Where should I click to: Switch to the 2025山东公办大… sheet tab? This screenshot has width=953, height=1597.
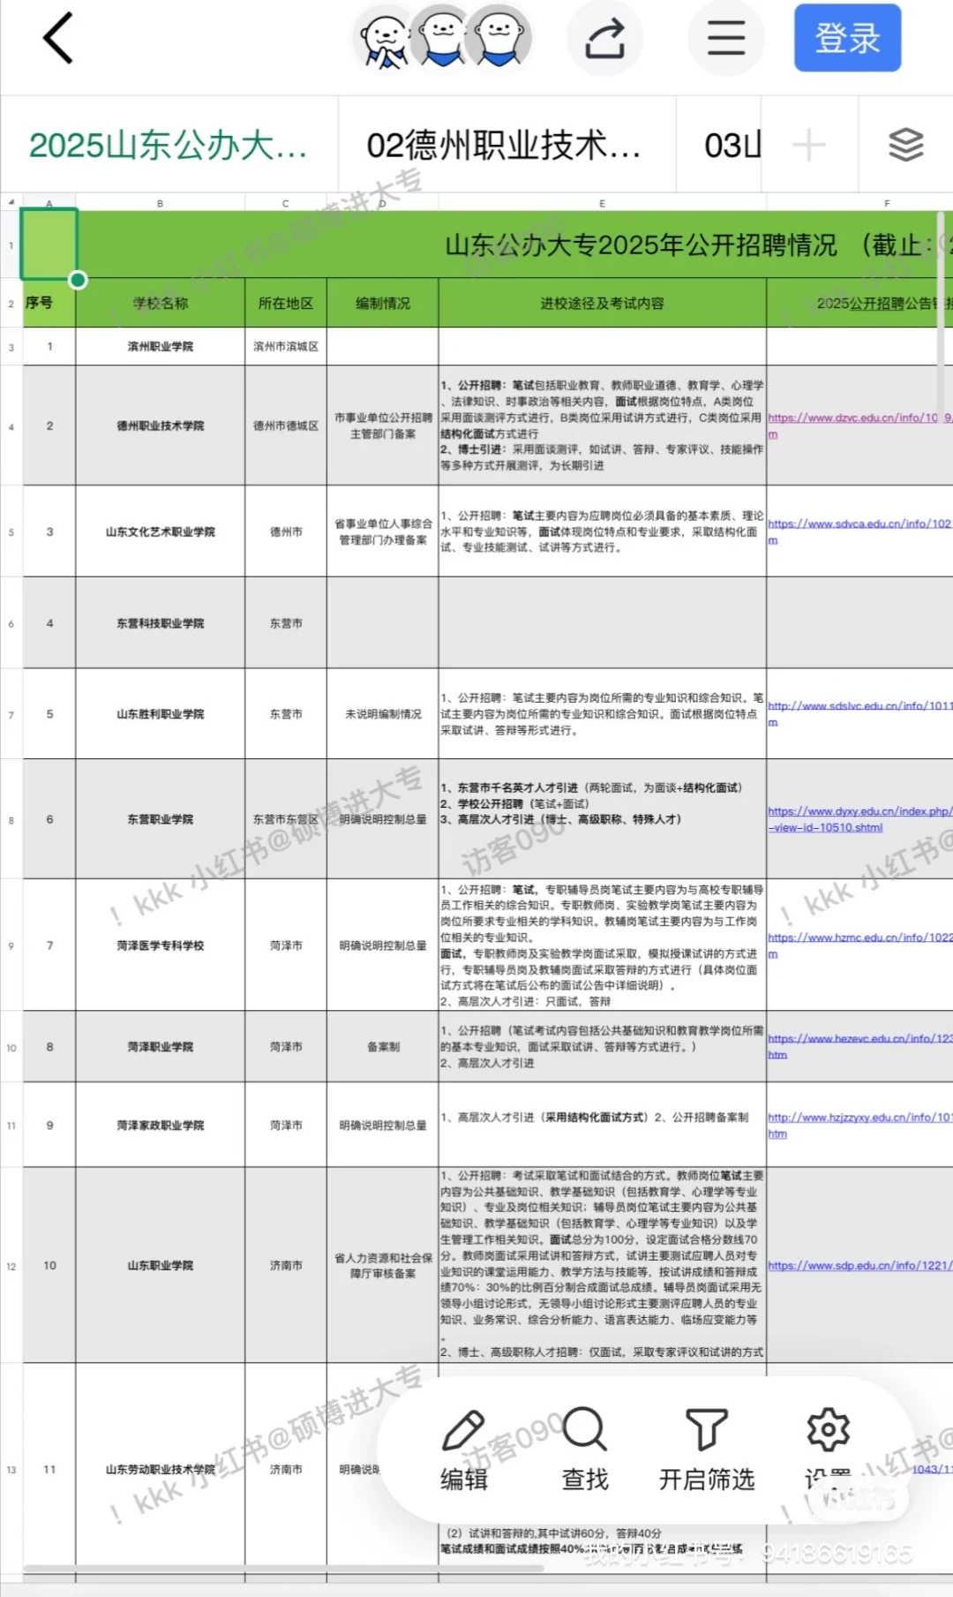169,145
